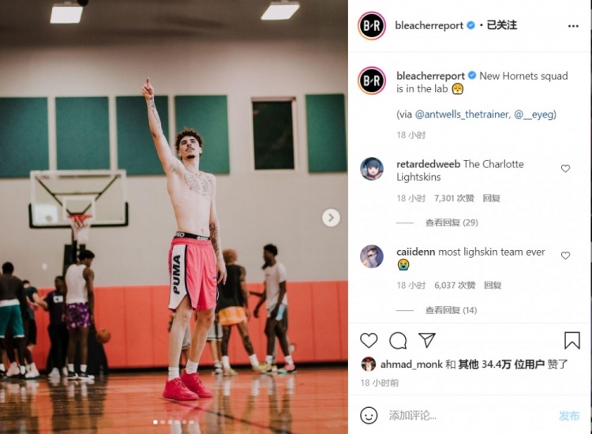Like the post with the heart icon
592x434 pixels.
369,340
